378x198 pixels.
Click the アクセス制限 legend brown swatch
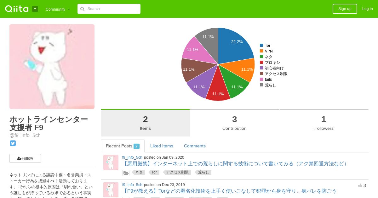[x=261, y=74]
